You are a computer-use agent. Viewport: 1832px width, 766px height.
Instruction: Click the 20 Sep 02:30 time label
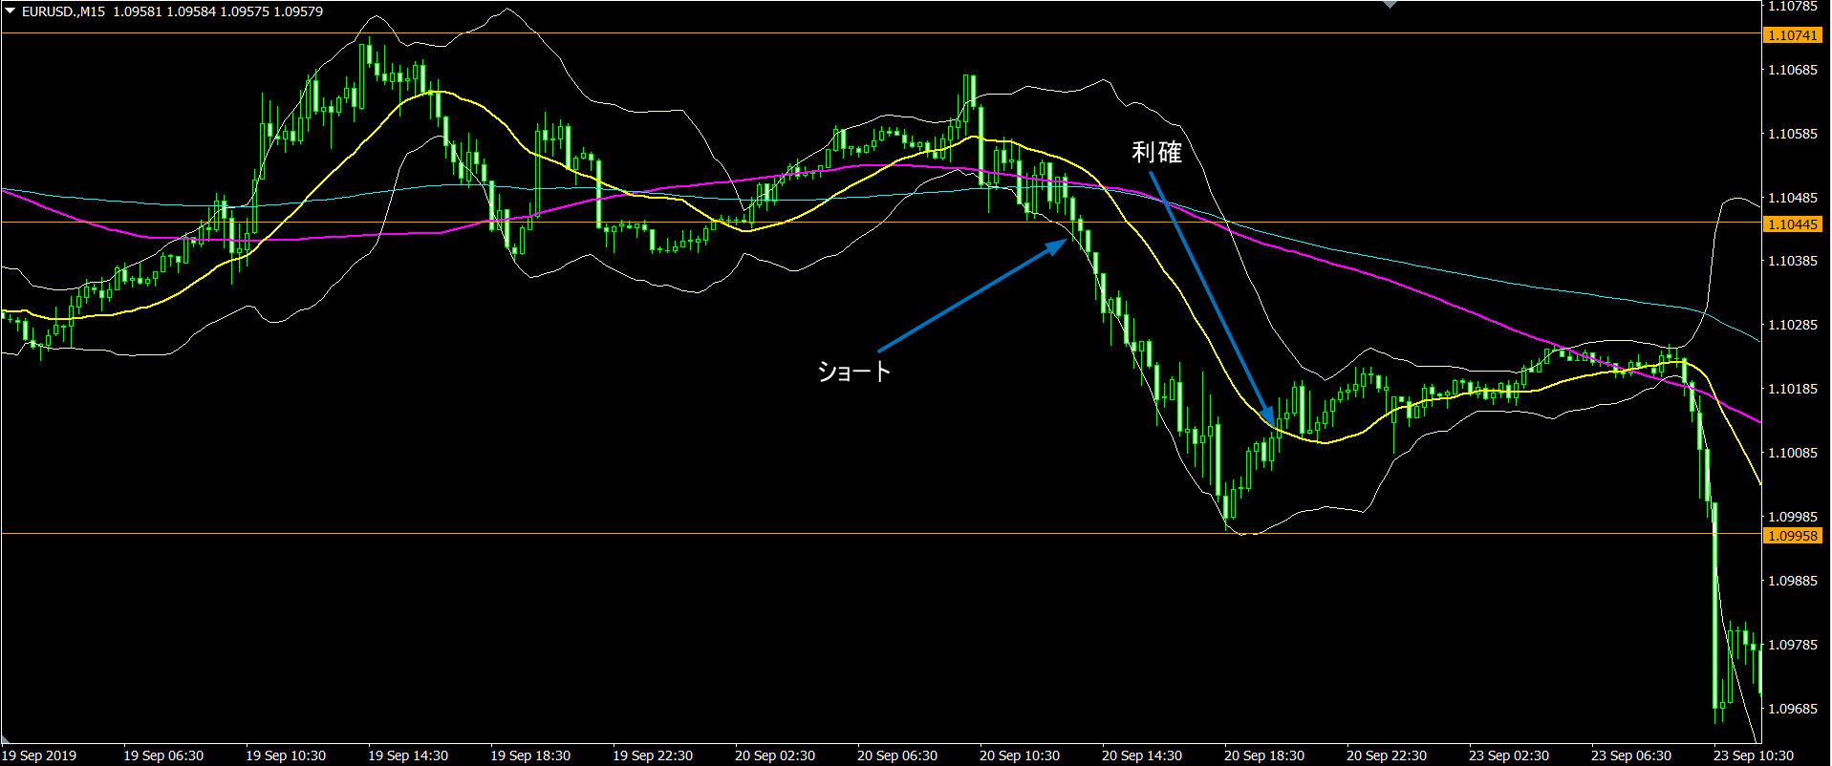coord(775,755)
